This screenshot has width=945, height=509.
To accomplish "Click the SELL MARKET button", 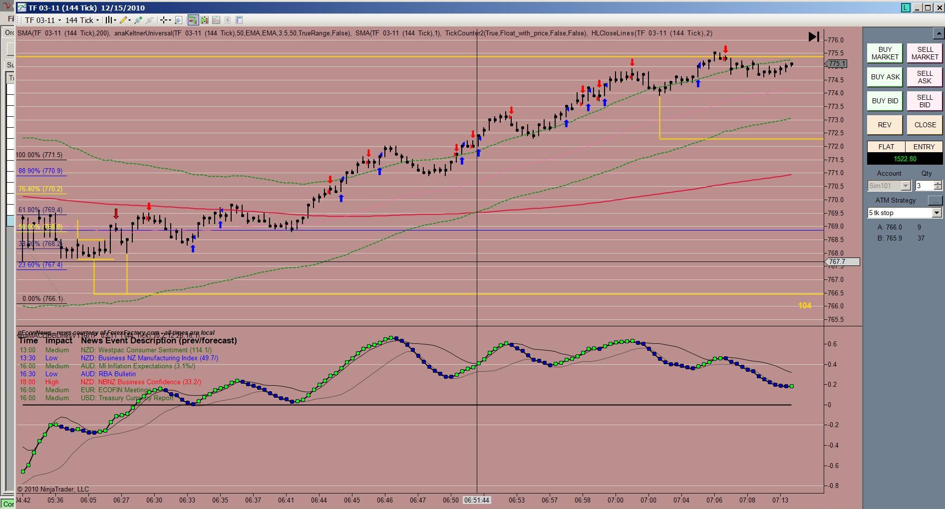I will (x=925, y=53).
